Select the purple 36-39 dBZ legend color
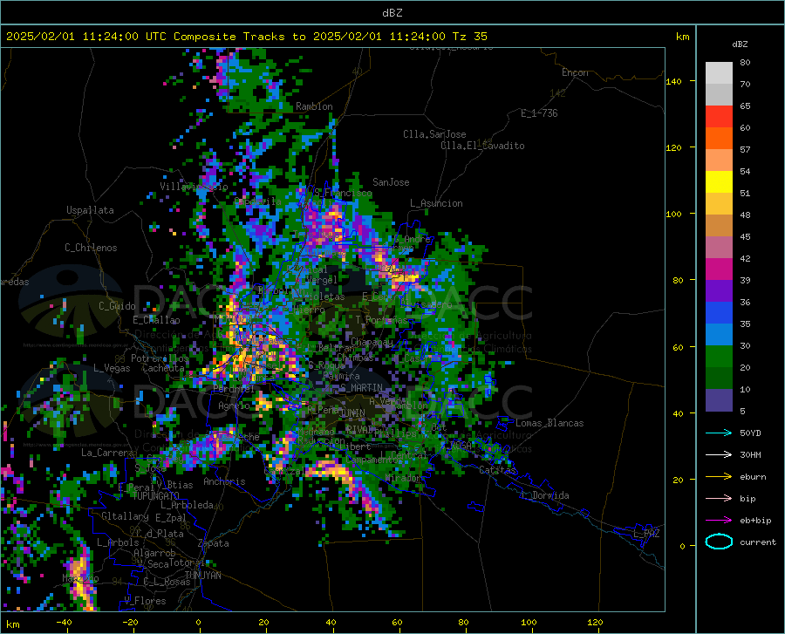Viewport: 785px width, 634px height. pyautogui.click(x=719, y=290)
